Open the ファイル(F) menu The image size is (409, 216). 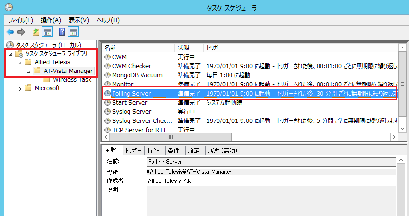[x=21, y=20]
